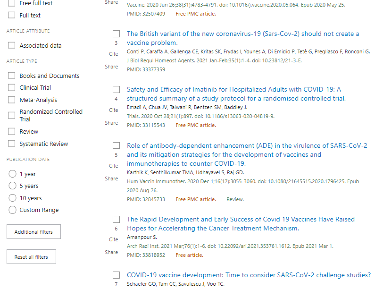The width and height of the screenshot is (383, 289).
Task: Click the Review. tag on result 5
Action: [x=235, y=199]
